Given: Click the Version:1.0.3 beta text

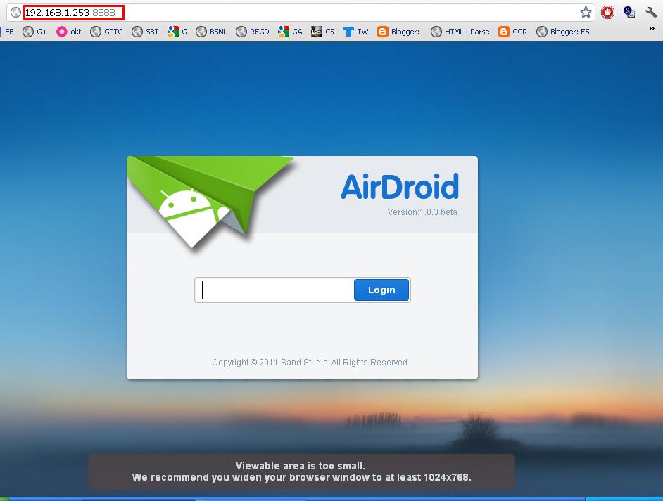Looking at the screenshot, I should point(422,212).
